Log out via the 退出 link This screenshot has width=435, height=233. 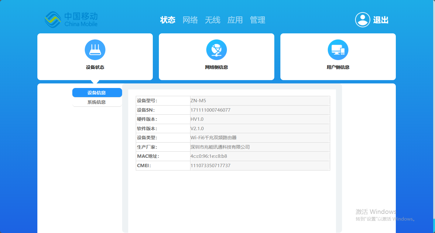click(x=381, y=20)
